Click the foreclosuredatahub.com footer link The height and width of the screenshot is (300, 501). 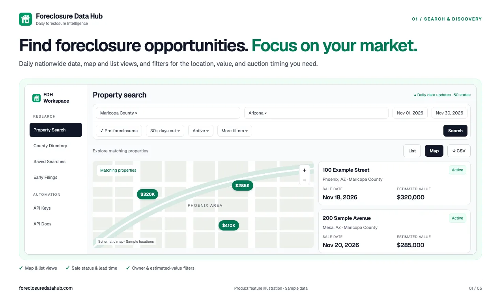pos(46,288)
